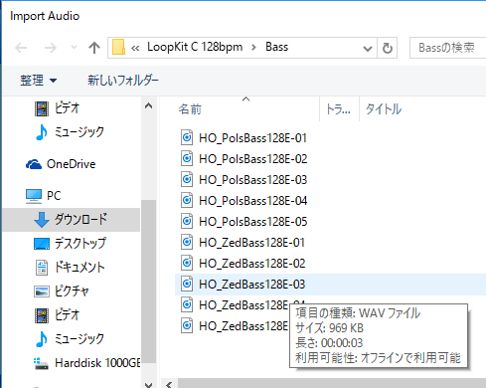Select upper ミュージック in navigation pane
The width and height of the screenshot is (486, 388).
point(70,132)
